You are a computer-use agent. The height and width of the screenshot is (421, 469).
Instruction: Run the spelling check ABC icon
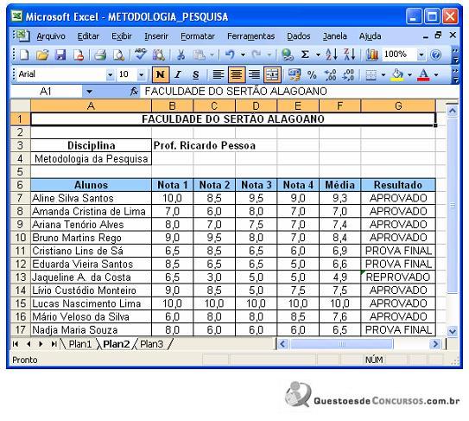[140, 54]
